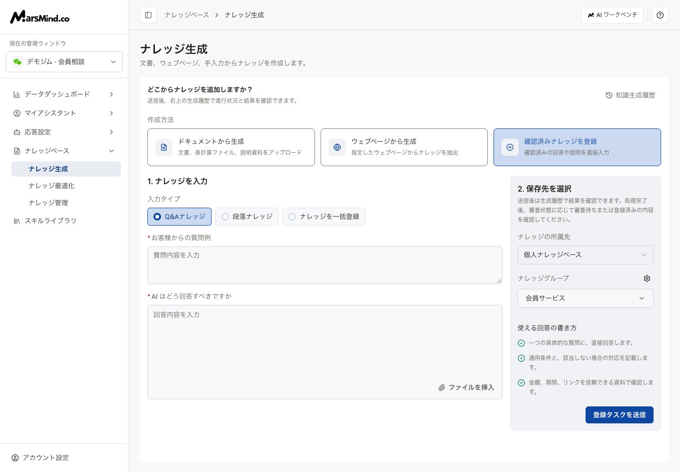This screenshot has width=680, height=472.
Task: Click the WeChat icon in window selector
Action: coord(17,62)
